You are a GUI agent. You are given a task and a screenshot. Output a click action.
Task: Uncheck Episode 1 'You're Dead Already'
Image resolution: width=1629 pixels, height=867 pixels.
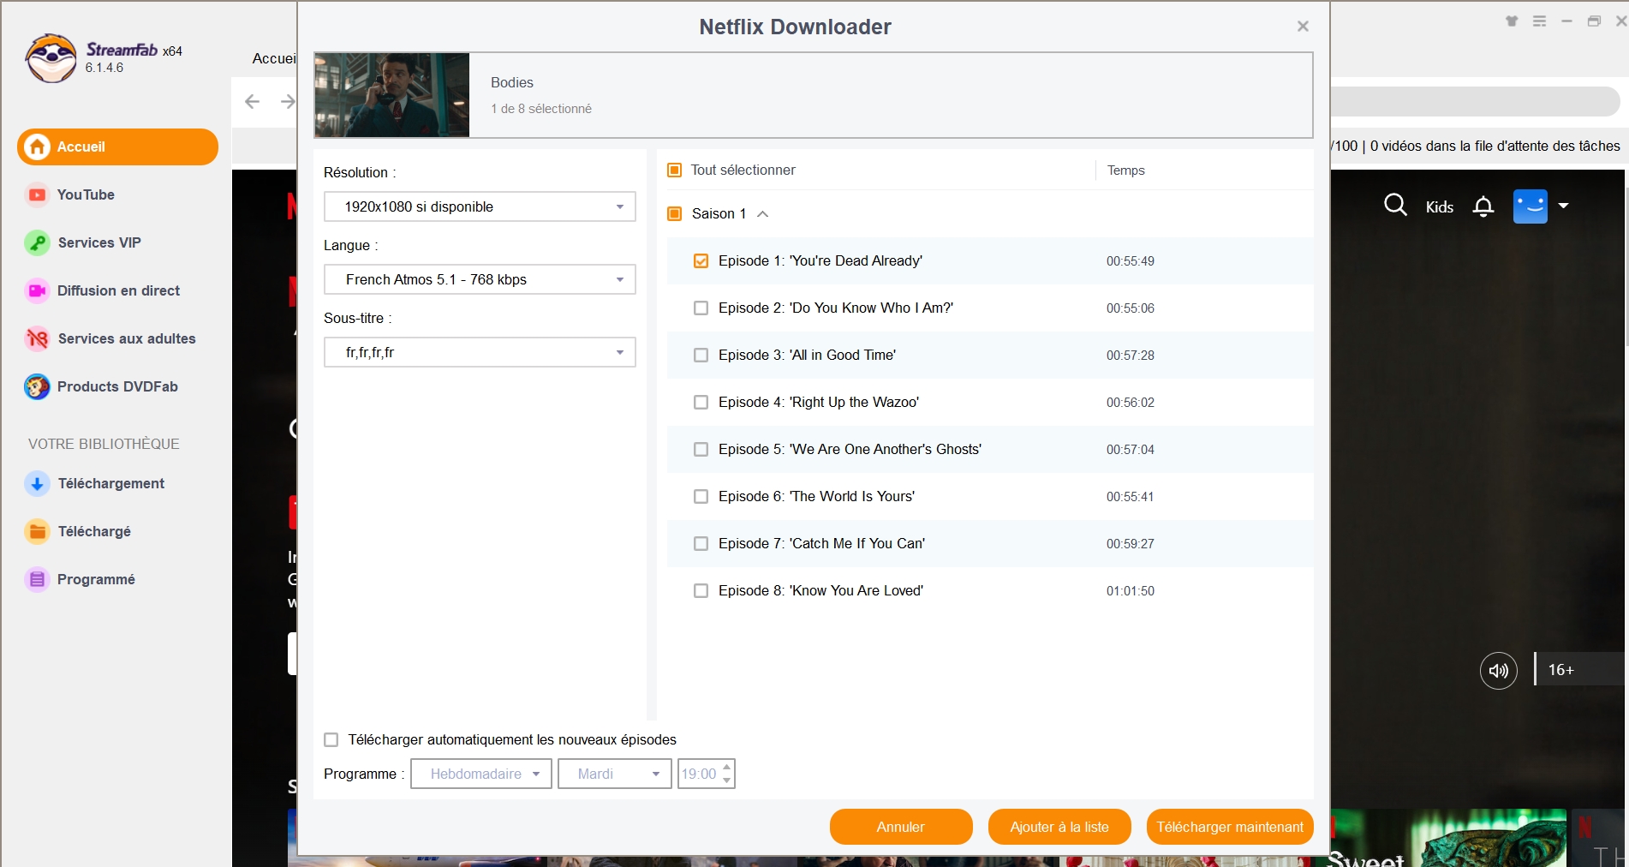click(x=701, y=260)
